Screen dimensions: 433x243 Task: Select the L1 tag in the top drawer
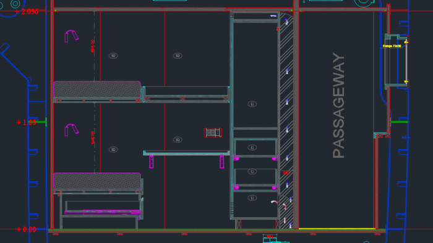(x=252, y=147)
